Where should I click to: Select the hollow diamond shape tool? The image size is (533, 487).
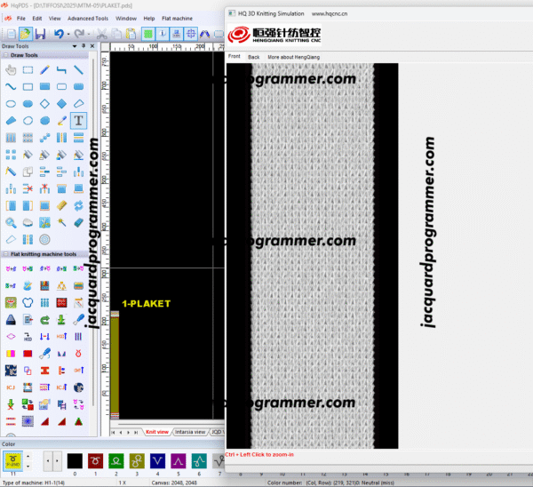[44, 103]
